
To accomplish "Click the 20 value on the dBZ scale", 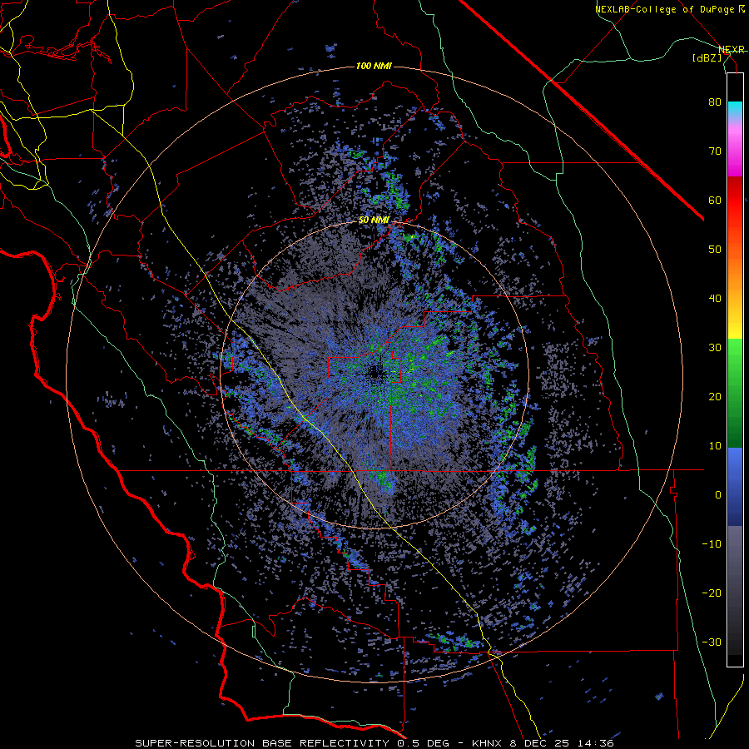I will (x=715, y=397).
